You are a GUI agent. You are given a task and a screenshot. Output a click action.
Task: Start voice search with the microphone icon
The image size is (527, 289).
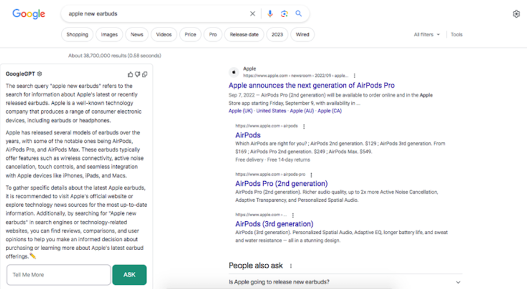[x=270, y=14]
